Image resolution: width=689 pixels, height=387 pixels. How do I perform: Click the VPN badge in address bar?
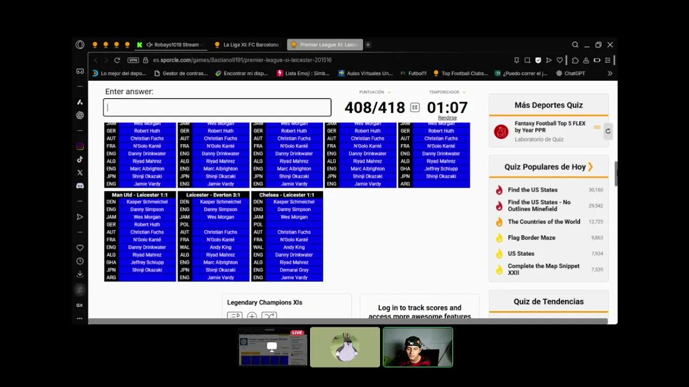point(133,60)
